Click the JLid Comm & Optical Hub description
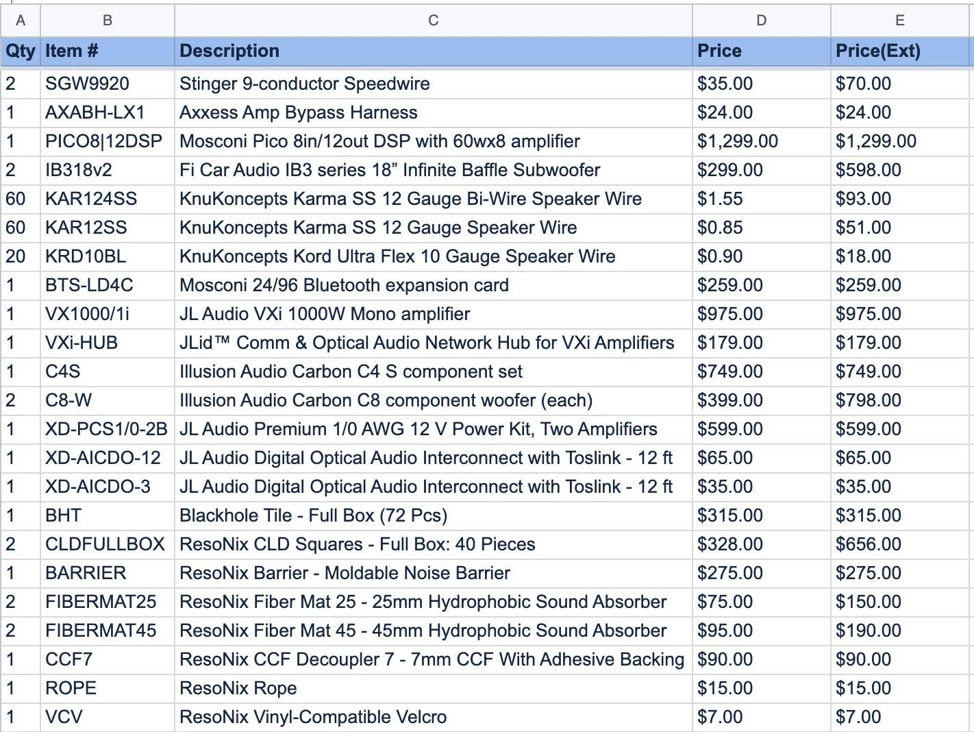Image resolution: width=974 pixels, height=732 pixels. tap(434, 343)
